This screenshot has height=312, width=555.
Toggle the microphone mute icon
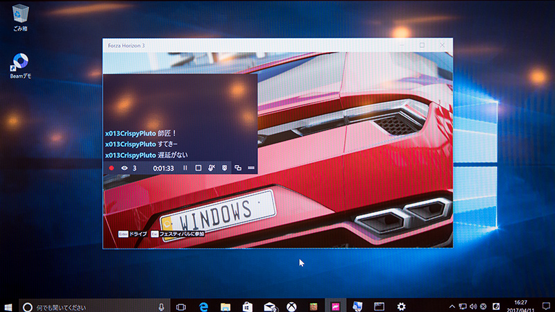pos(212,168)
